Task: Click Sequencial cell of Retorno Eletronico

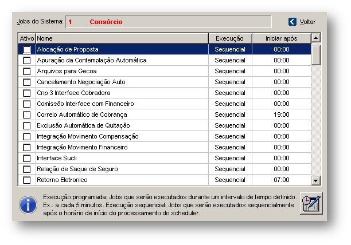Action: [230, 180]
